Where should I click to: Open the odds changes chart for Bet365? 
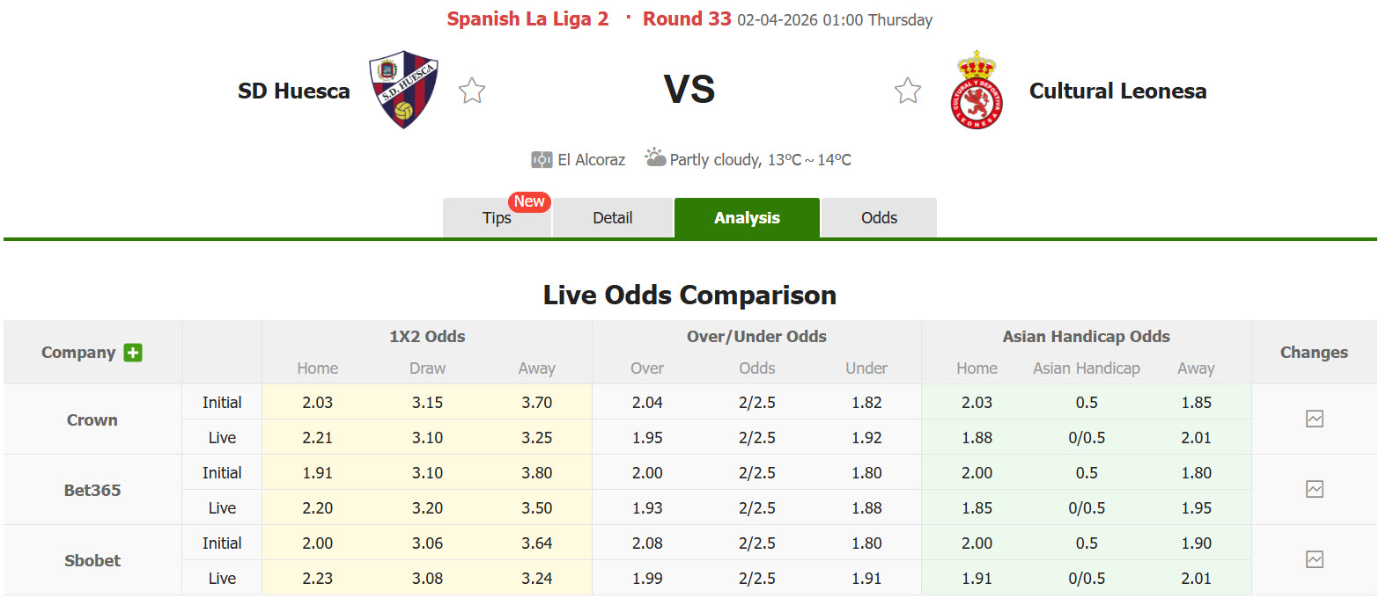pyautogui.click(x=1315, y=490)
